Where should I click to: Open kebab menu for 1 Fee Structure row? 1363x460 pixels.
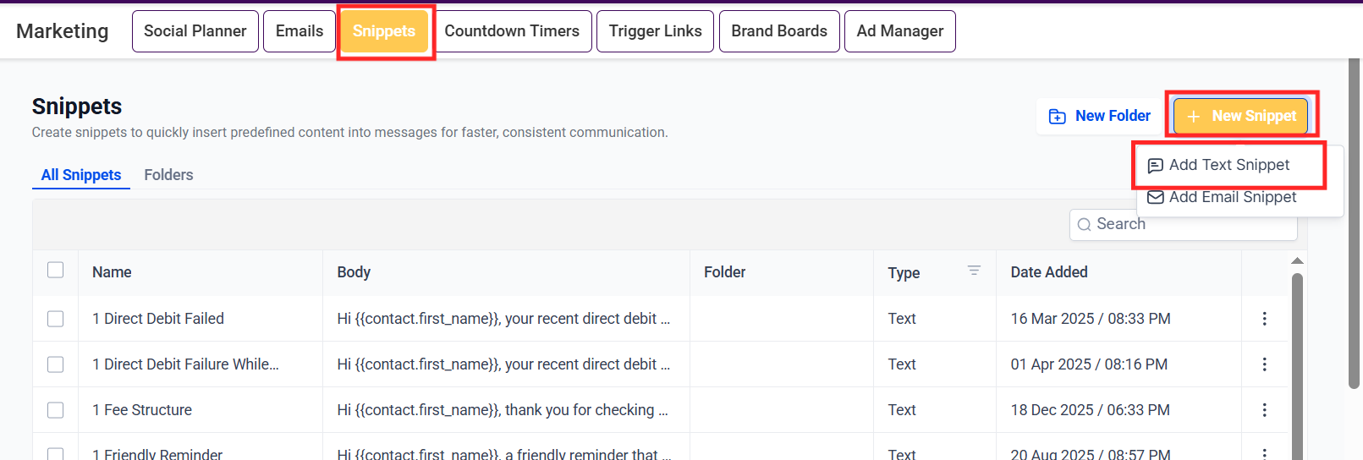click(x=1264, y=410)
